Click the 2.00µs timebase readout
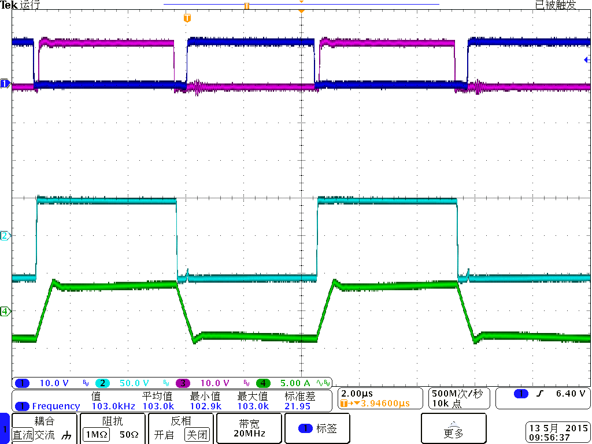This screenshot has height=444, width=592. (x=357, y=394)
